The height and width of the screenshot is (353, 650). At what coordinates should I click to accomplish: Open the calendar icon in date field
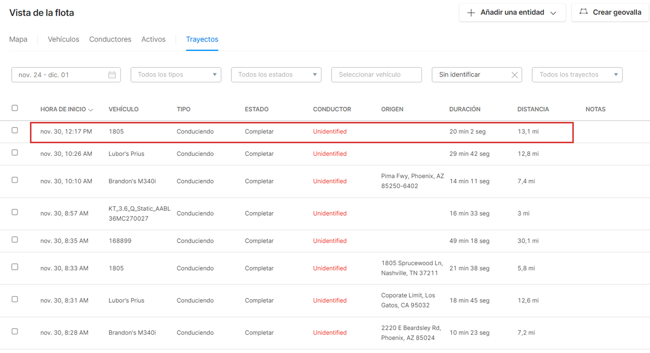[112, 75]
